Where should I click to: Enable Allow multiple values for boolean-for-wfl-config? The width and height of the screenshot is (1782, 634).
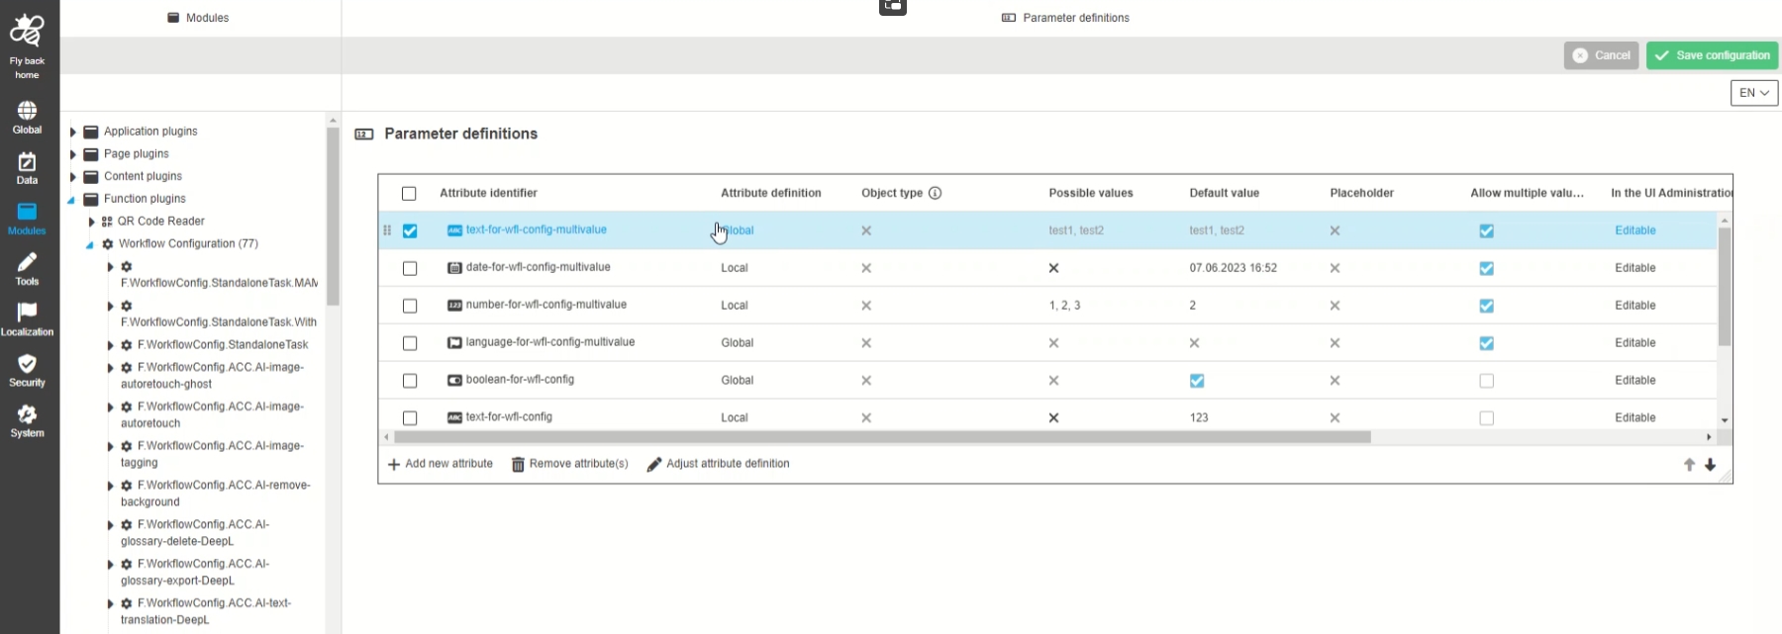1486,381
